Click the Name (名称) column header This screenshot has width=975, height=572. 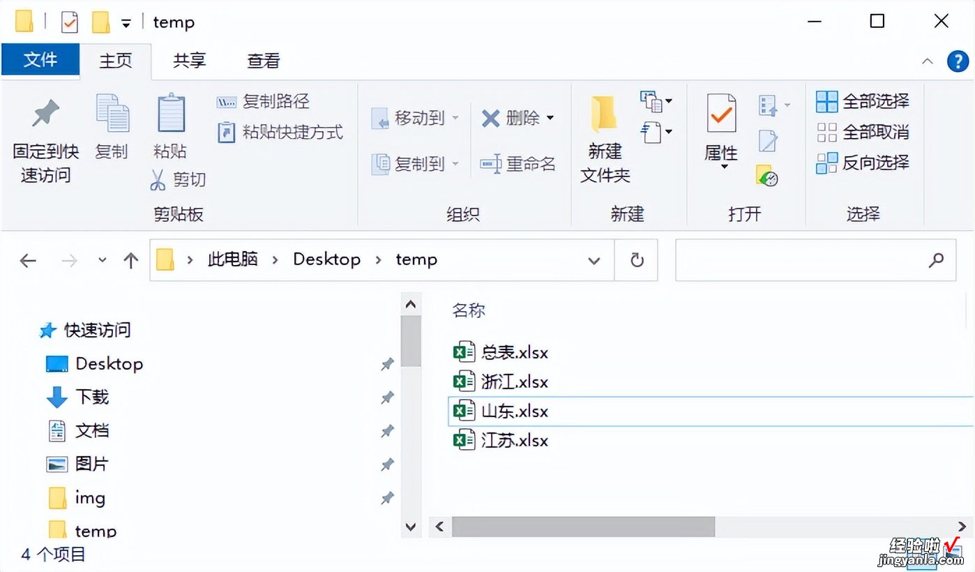[x=469, y=310]
